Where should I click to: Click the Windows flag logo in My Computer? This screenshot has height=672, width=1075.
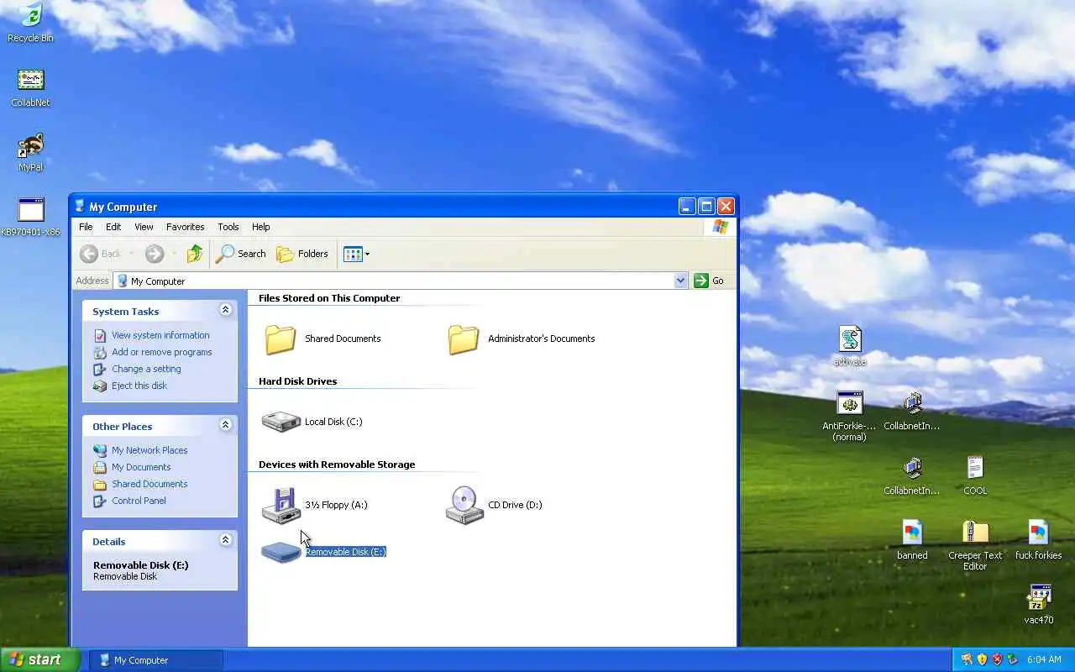(720, 227)
